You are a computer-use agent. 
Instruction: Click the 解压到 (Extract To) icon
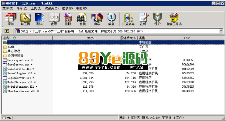[25, 19]
